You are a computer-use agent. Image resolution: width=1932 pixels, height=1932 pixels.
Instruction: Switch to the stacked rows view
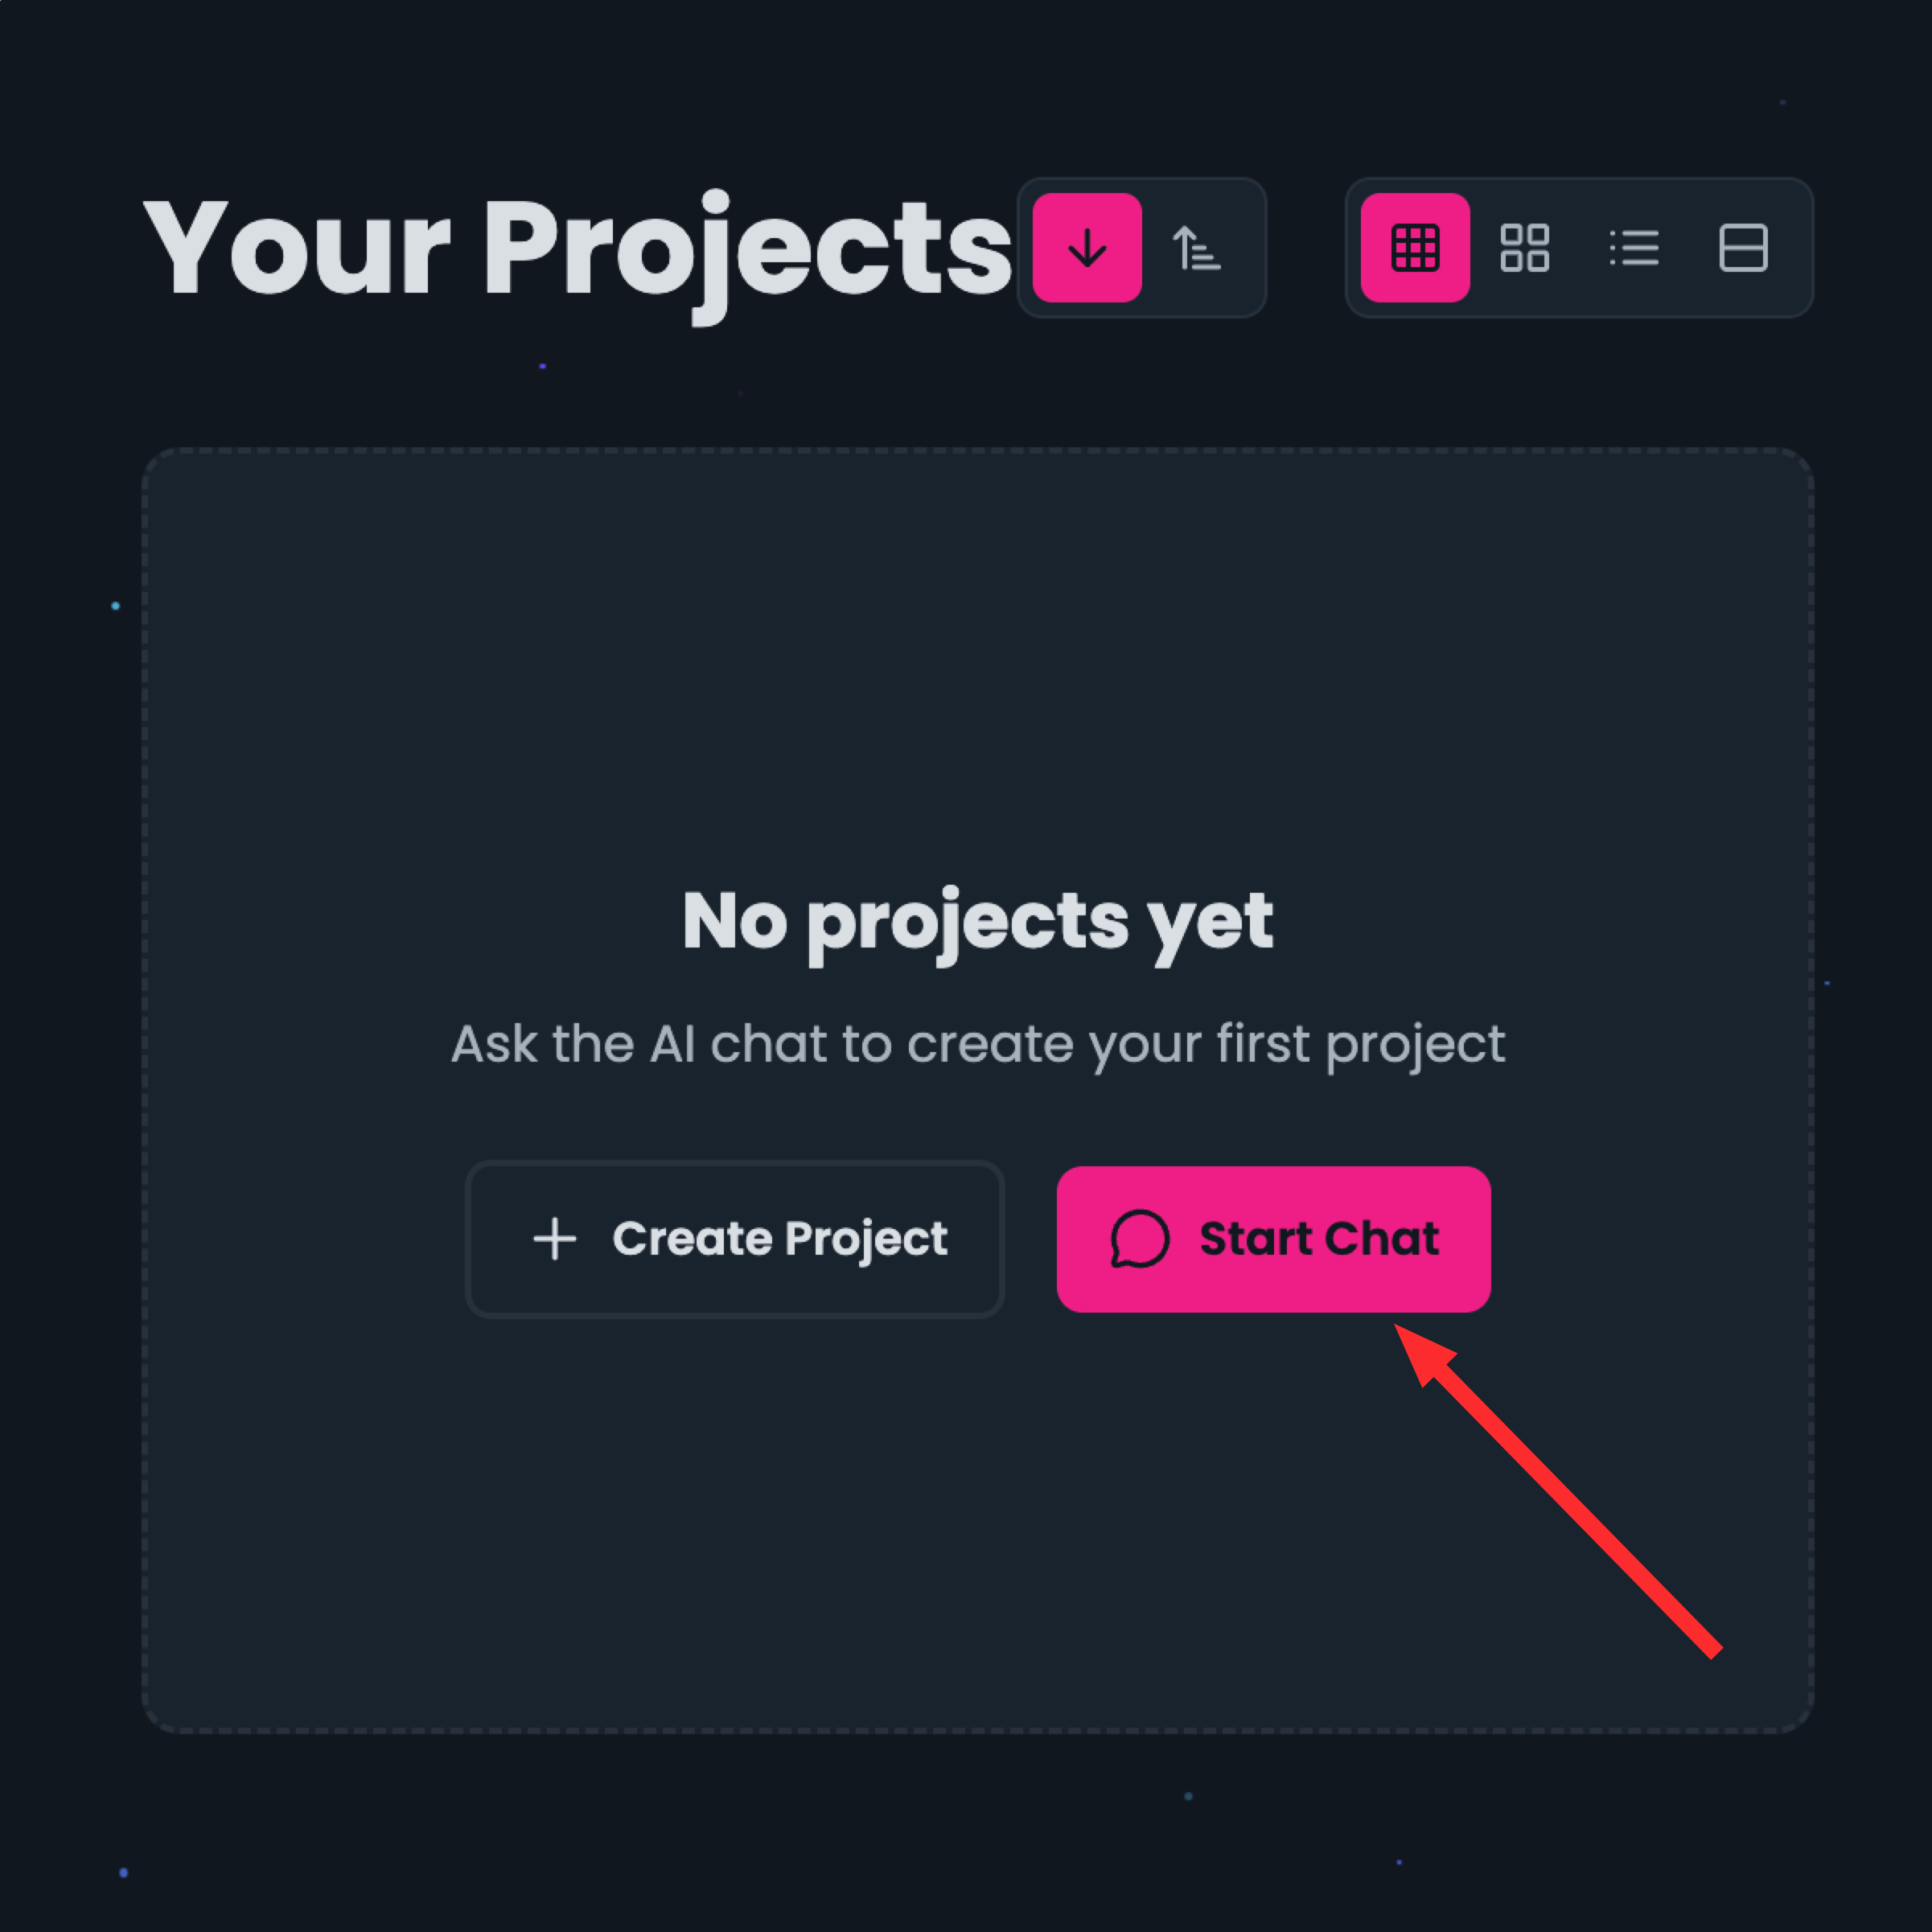pyautogui.click(x=1743, y=248)
